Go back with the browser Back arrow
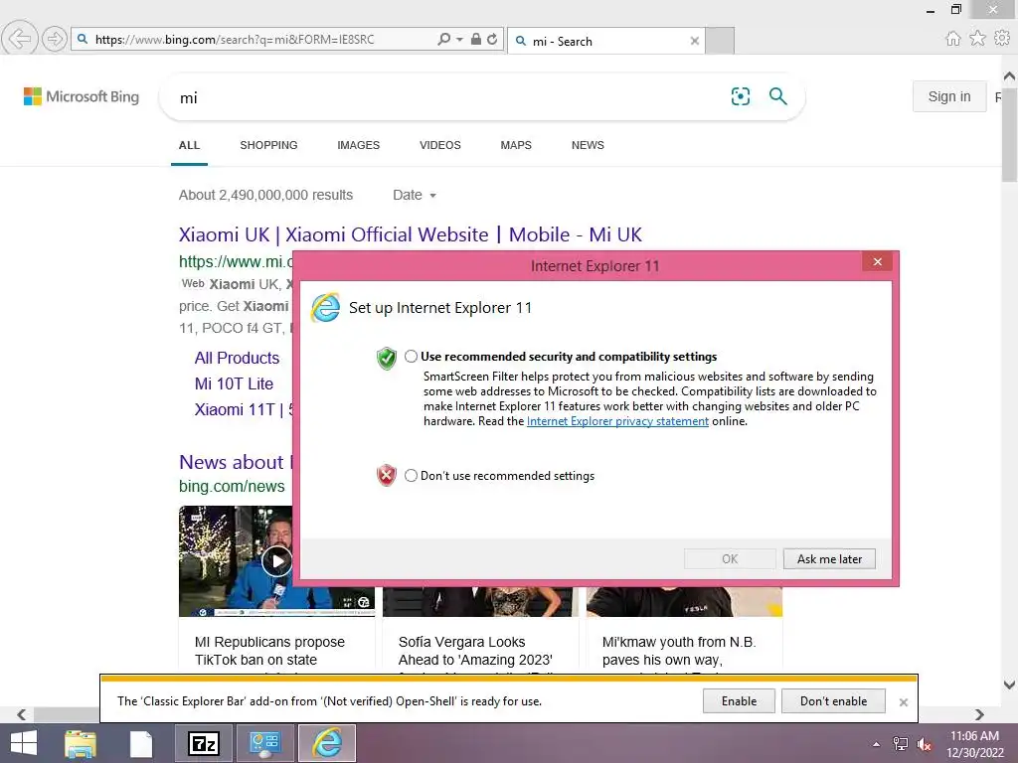Viewport: 1018px width, 763px height. pos(20,39)
